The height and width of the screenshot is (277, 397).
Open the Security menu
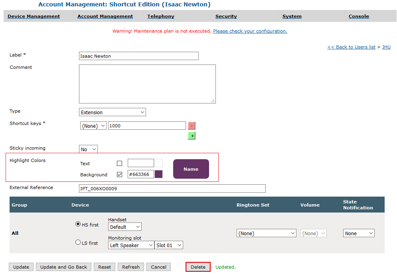click(x=226, y=16)
